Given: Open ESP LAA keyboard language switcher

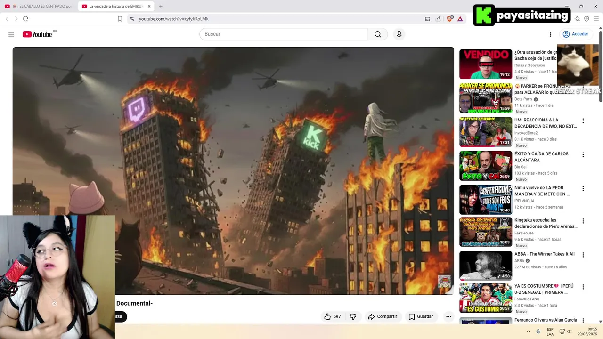Looking at the screenshot, I should 550,331.
